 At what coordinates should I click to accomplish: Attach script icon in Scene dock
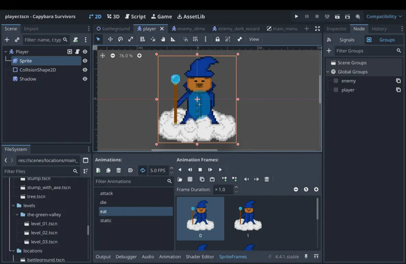coord(75,39)
